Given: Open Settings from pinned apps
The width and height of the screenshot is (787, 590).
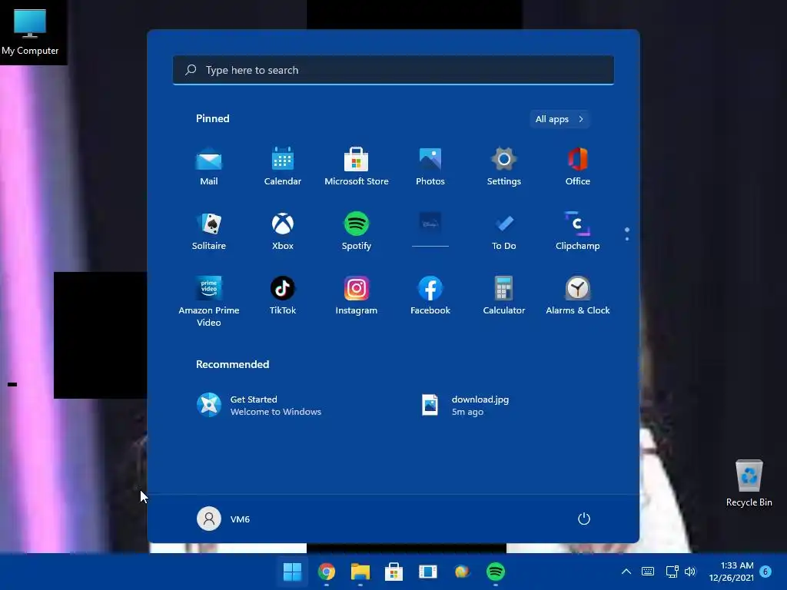Looking at the screenshot, I should pyautogui.click(x=504, y=167).
